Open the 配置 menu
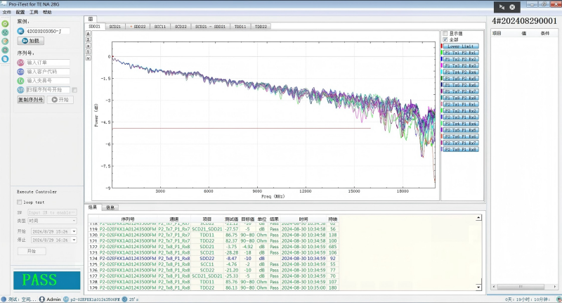Image resolution: width=562 pixels, height=303 pixels. pos(20,13)
